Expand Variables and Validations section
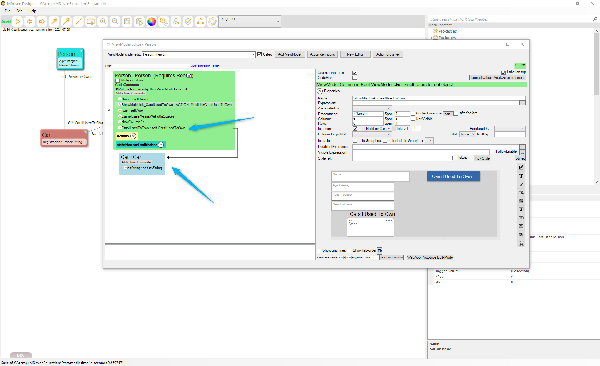The height and width of the screenshot is (366, 600). point(161,145)
